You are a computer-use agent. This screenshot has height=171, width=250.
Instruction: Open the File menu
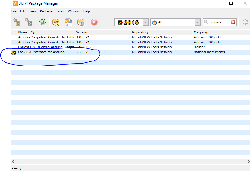[x=14, y=11]
